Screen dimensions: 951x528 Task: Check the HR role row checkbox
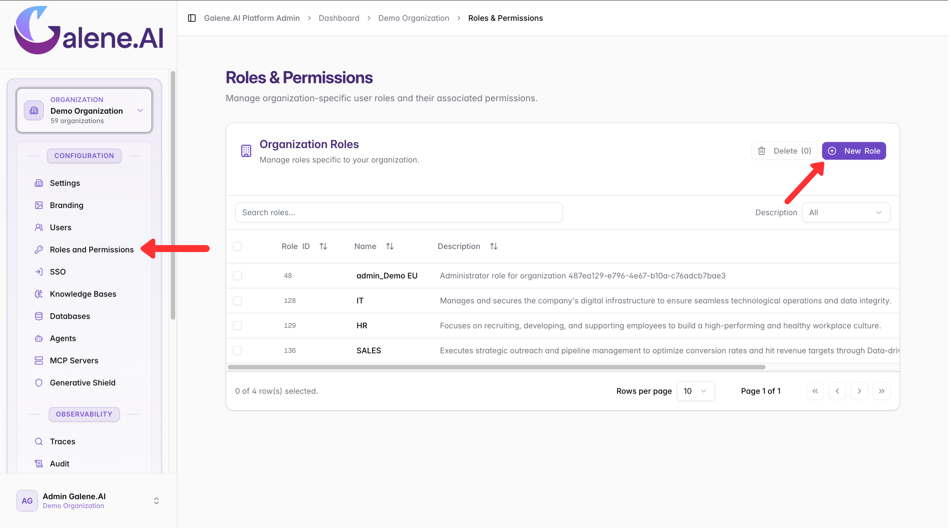[237, 325]
